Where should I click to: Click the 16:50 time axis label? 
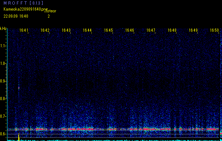tap(214, 30)
